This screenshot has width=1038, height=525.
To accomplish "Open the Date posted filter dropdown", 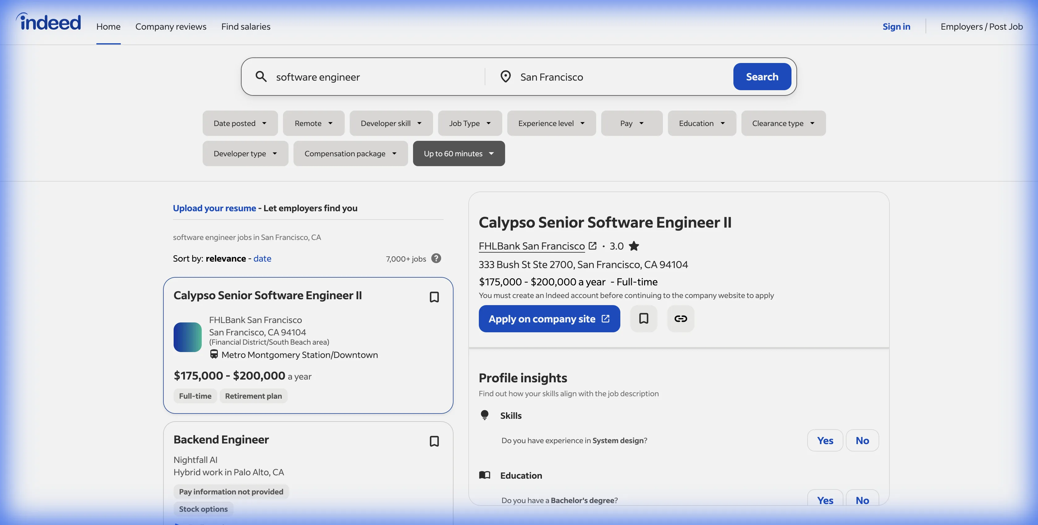I will pyautogui.click(x=240, y=123).
